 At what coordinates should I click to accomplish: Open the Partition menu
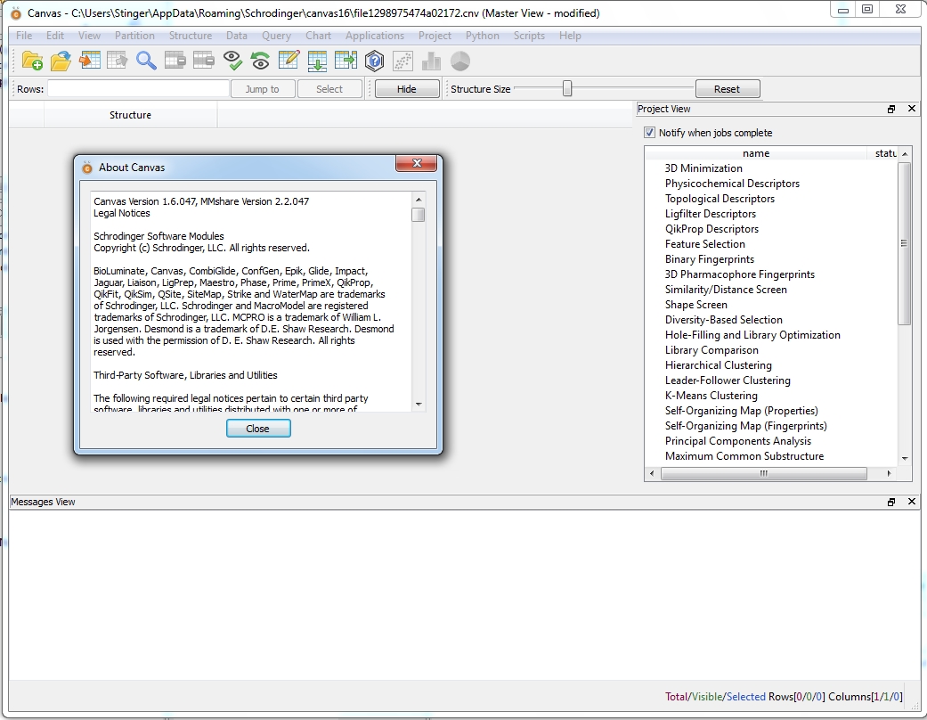pyautogui.click(x=134, y=36)
